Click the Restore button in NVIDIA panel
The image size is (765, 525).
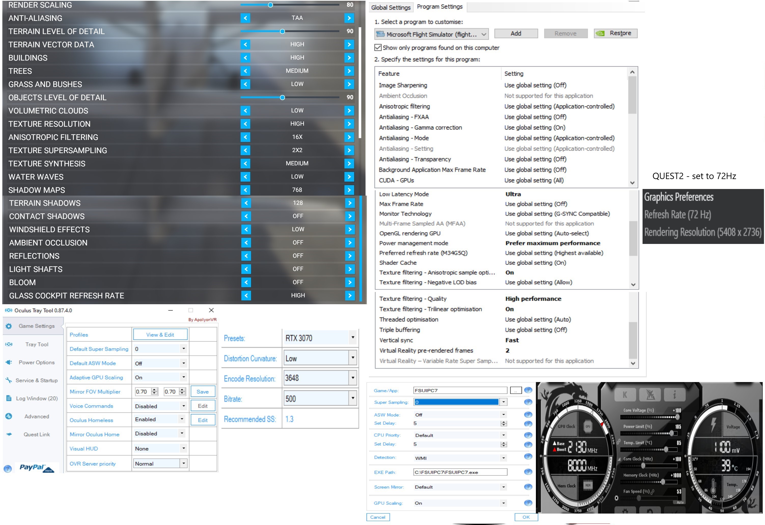click(x=616, y=33)
